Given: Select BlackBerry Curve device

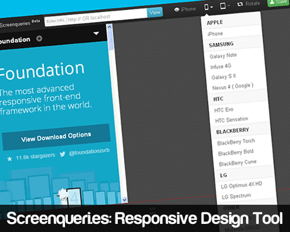Looking at the screenshot, I should (238, 163).
